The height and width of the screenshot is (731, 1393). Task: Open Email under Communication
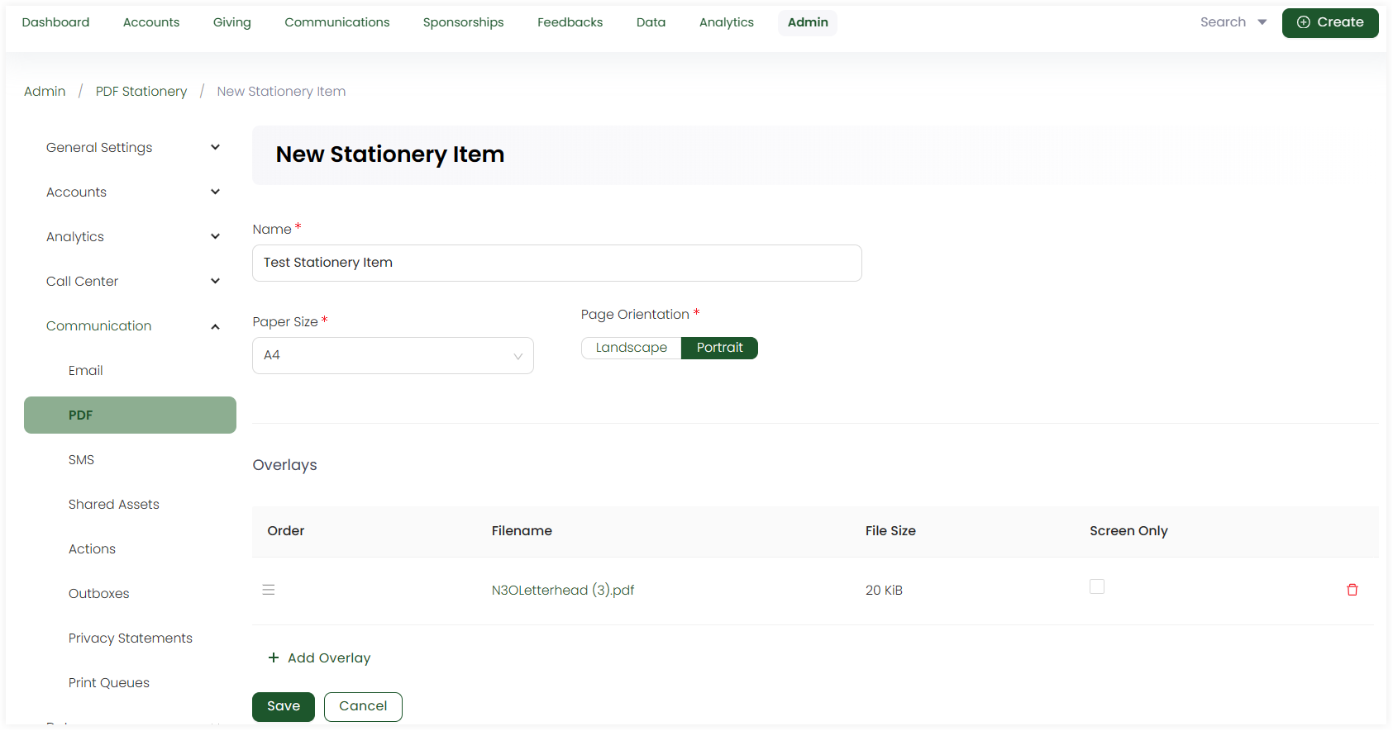pos(86,371)
